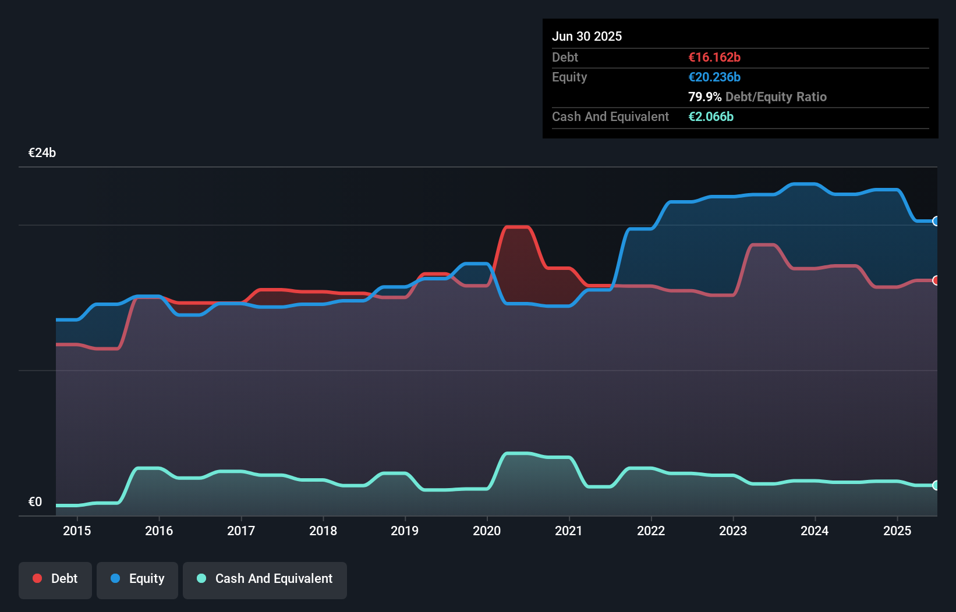Click the €20.236b equity value
This screenshot has height=612, width=956.
click(x=714, y=77)
